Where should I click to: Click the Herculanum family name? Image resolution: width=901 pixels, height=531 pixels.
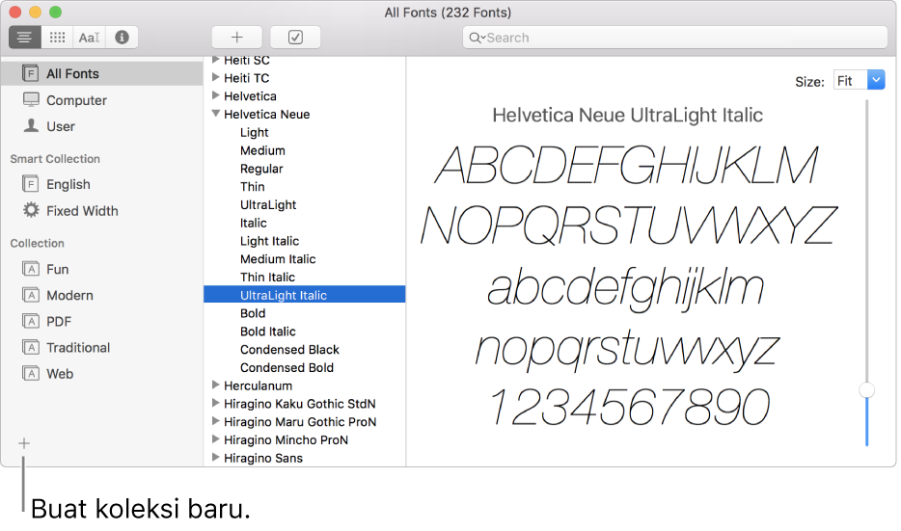click(x=258, y=385)
